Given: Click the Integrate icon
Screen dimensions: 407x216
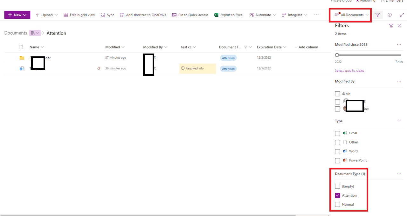Looking at the screenshot, I should pyautogui.click(x=284, y=15).
